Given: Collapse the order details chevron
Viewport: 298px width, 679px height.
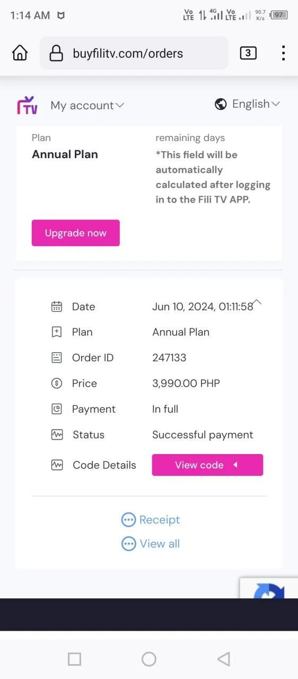Looking at the screenshot, I should pyautogui.click(x=257, y=302).
